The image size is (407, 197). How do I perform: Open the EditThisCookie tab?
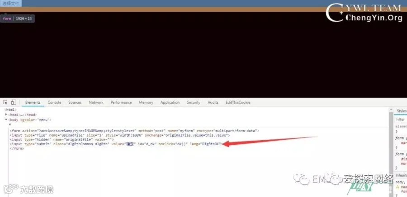pos(238,102)
